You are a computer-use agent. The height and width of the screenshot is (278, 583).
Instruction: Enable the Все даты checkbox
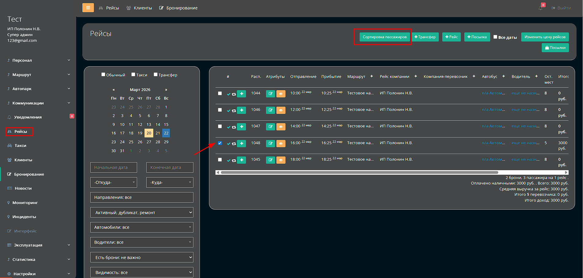[x=495, y=37]
